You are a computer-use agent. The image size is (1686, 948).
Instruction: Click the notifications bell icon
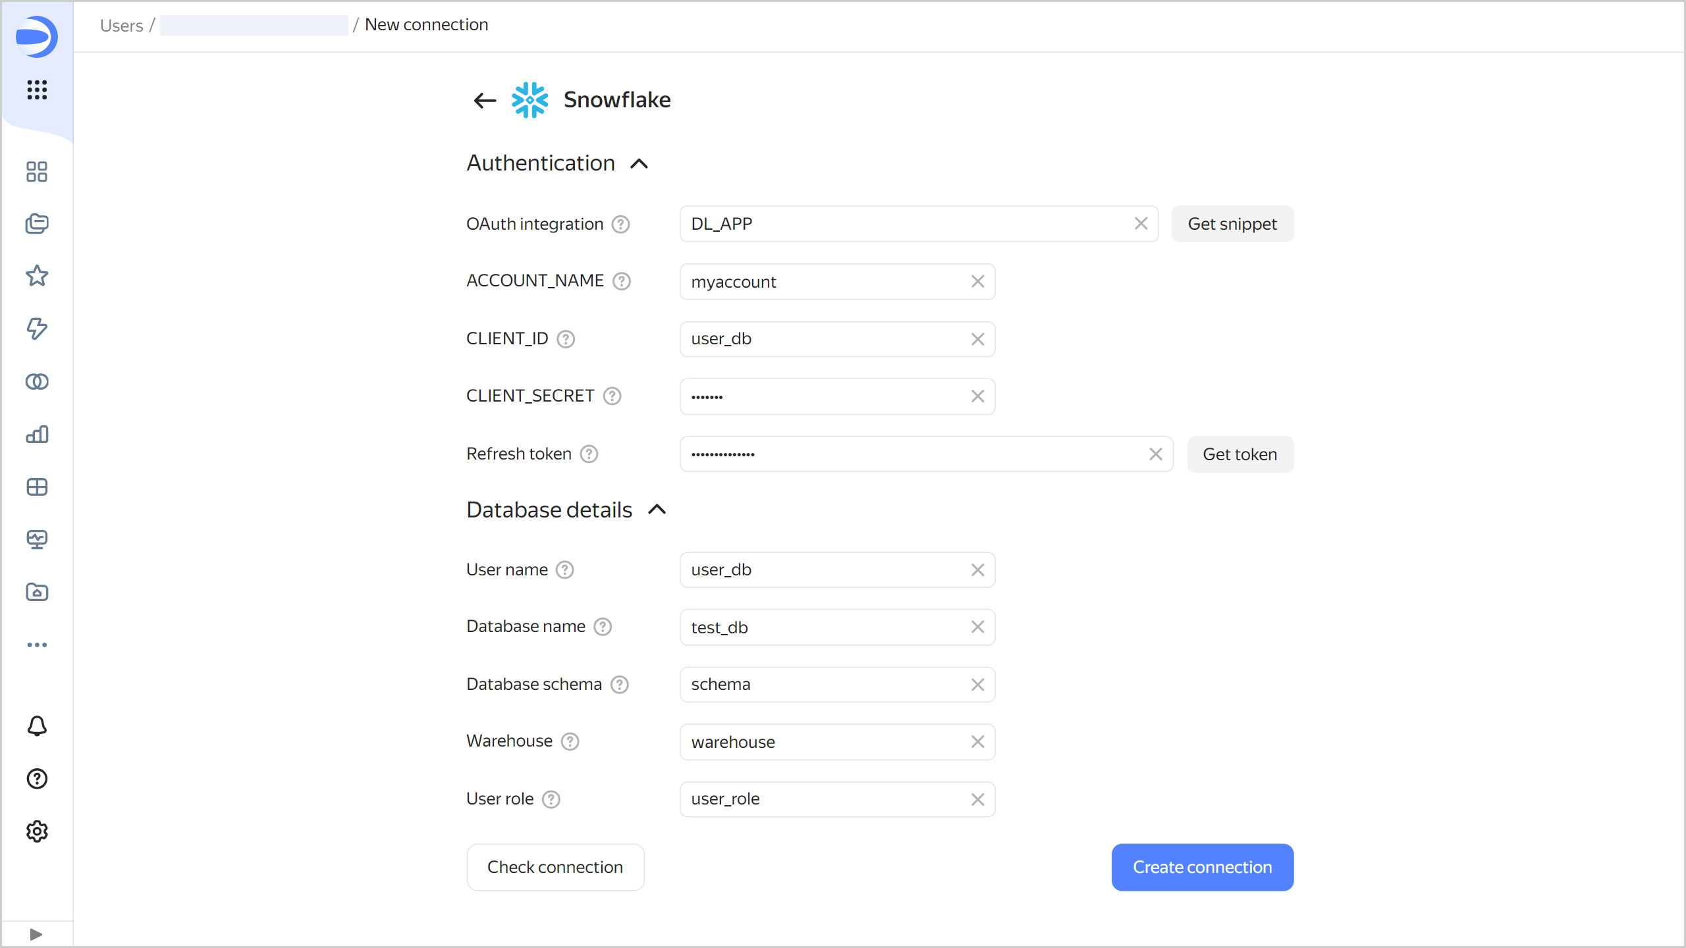pyautogui.click(x=37, y=726)
